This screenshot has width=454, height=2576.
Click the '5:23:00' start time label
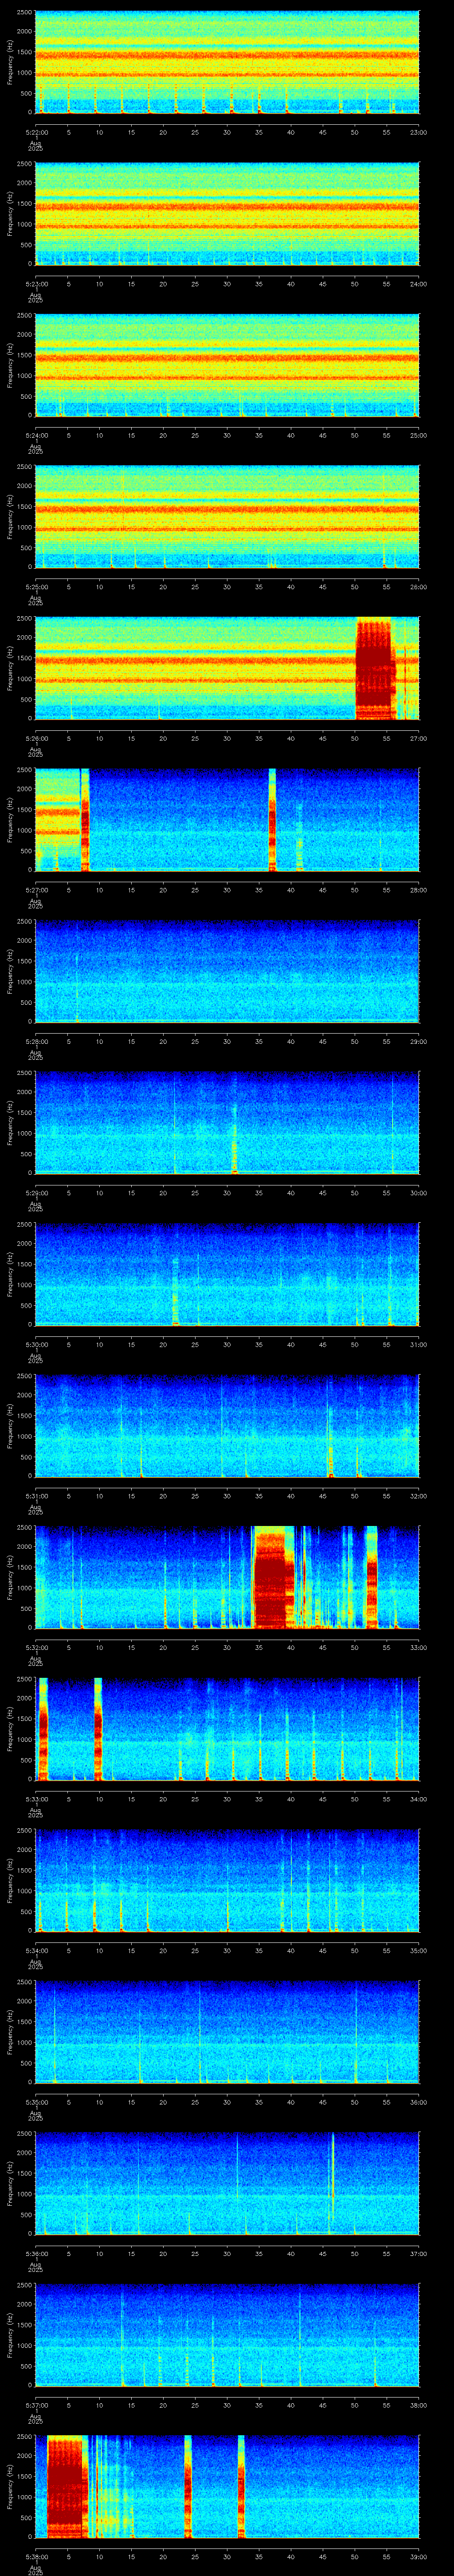click(x=37, y=284)
